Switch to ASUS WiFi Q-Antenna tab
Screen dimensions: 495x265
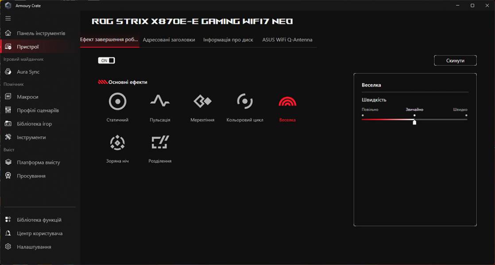(x=287, y=40)
